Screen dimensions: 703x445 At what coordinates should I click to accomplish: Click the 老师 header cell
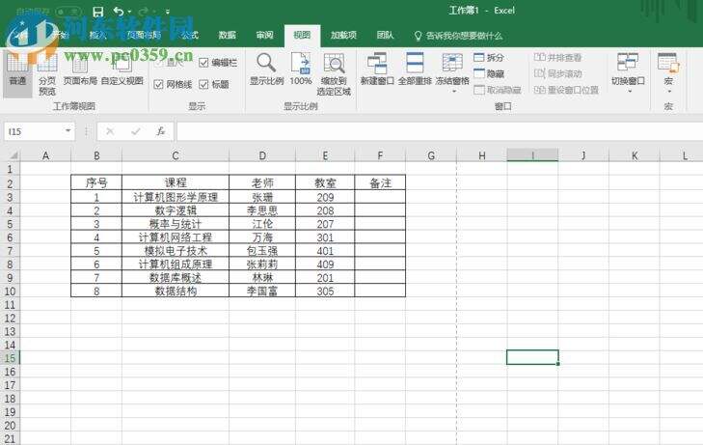click(x=262, y=183)
